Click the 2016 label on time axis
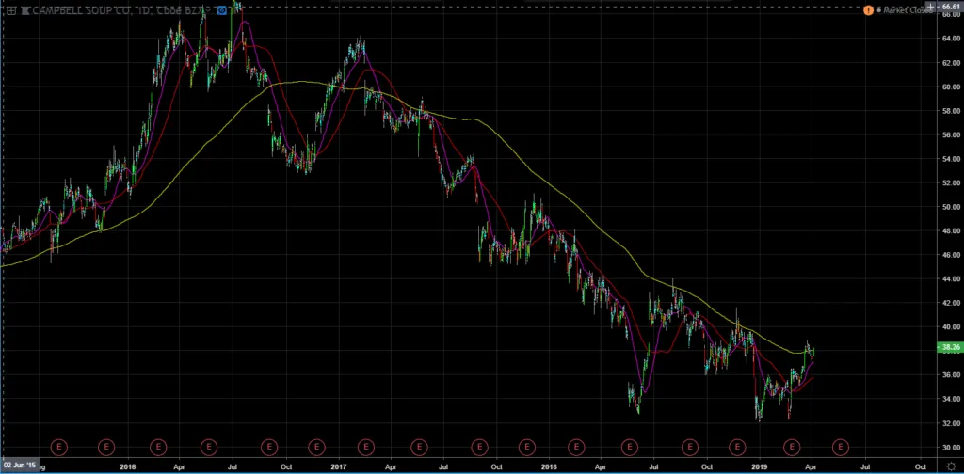Image resolution: width=964 pixels, height=474 pixels. [128, 467]
